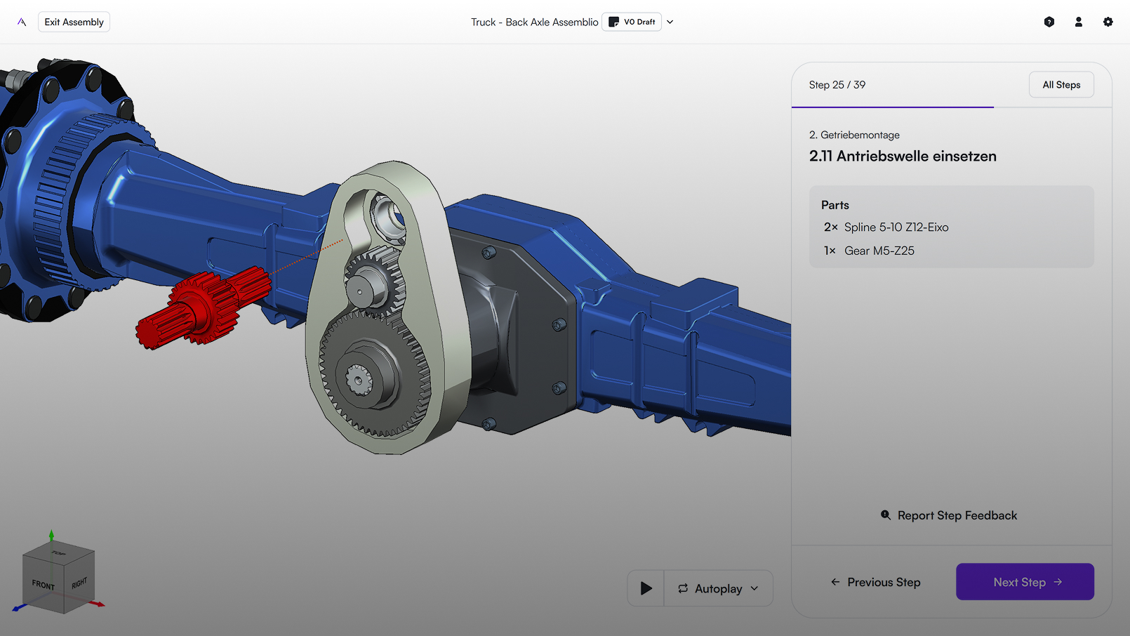Go back to the Previous Step
Viewport: 1130px width, 636px height.
(876, 582)
